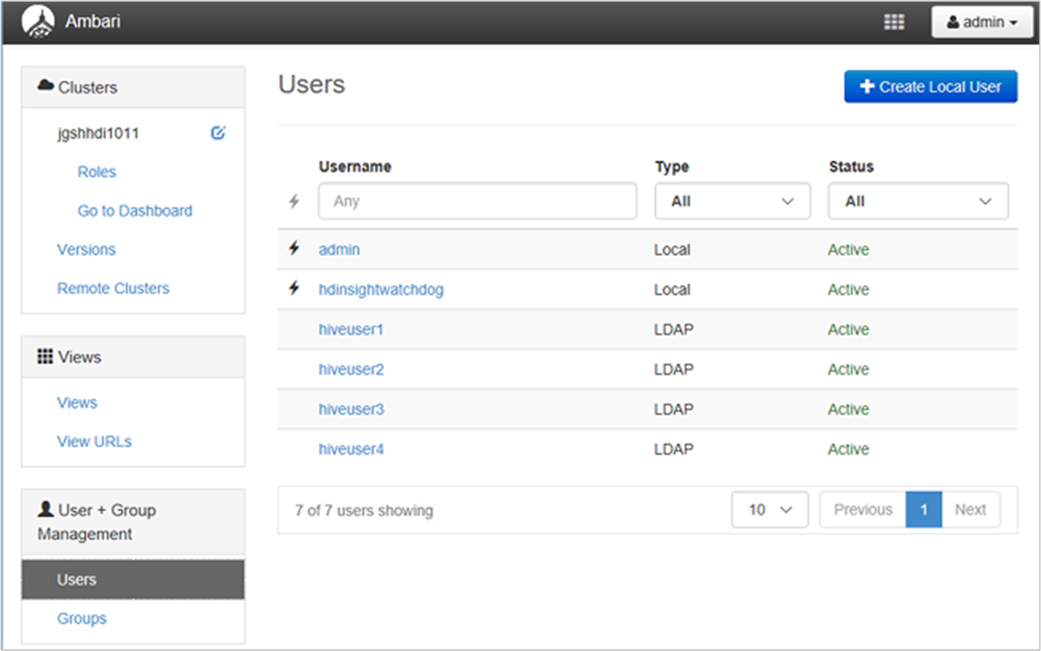Click the filter lightning bolt icon in username column
The image size is (1041, 651).
[296, 201]
